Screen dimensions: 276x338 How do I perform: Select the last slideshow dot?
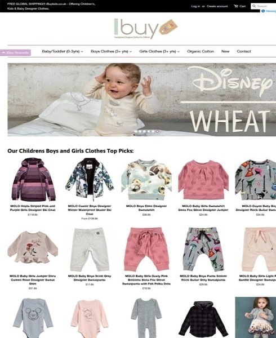[x=158, y=131]
